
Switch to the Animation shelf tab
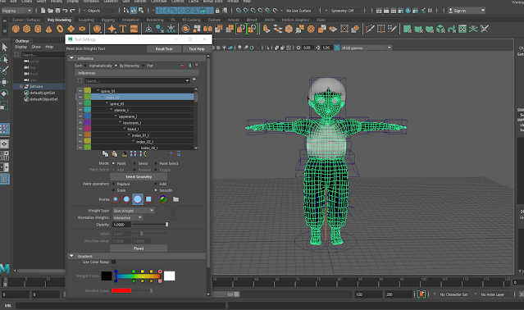point(130,20)
